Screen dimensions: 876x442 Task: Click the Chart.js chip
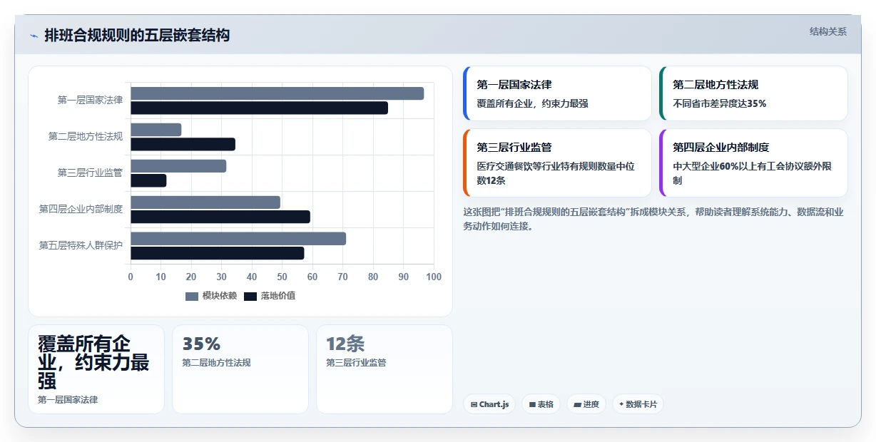(489, 404)
